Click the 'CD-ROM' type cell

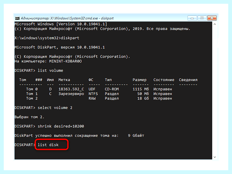(112, 89)
